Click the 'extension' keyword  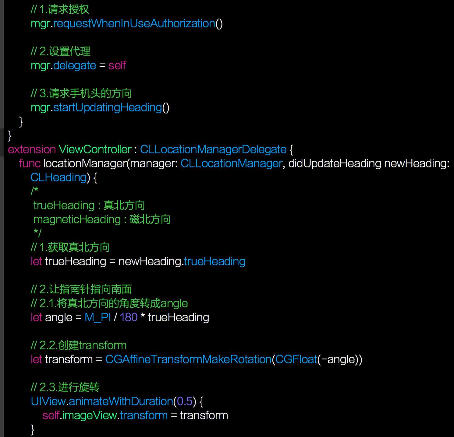[32, 149]
